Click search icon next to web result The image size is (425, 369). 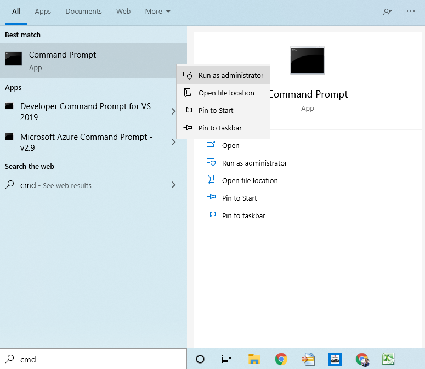9,185
